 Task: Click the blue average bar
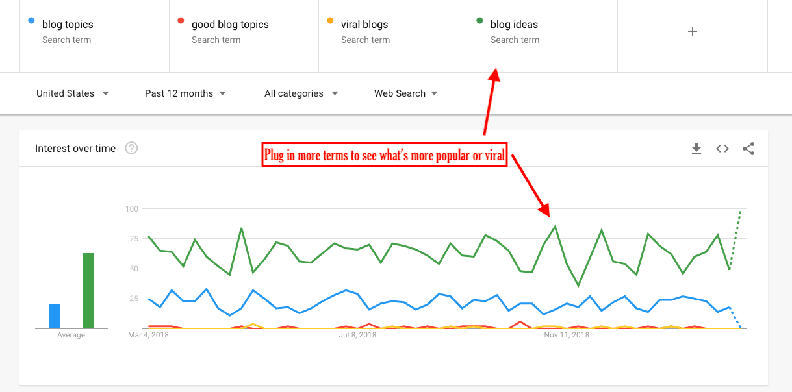coord(55,316)
